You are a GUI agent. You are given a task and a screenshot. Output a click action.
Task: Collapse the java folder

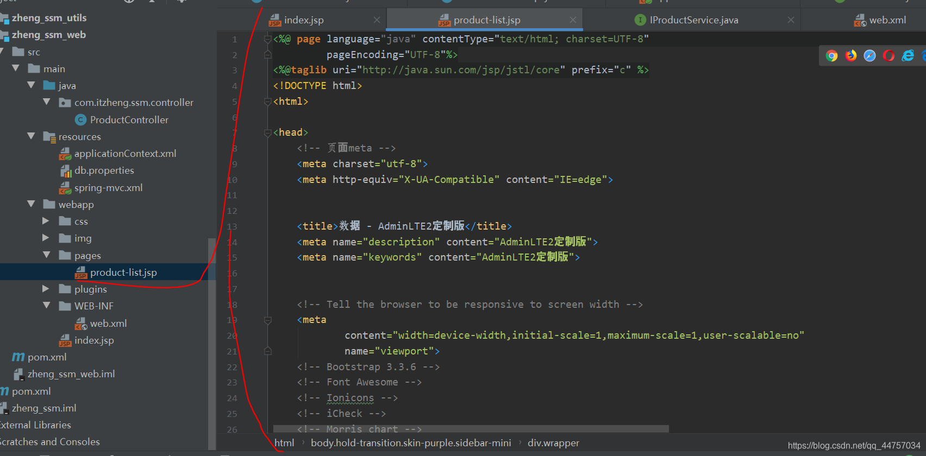pos(31,85)
